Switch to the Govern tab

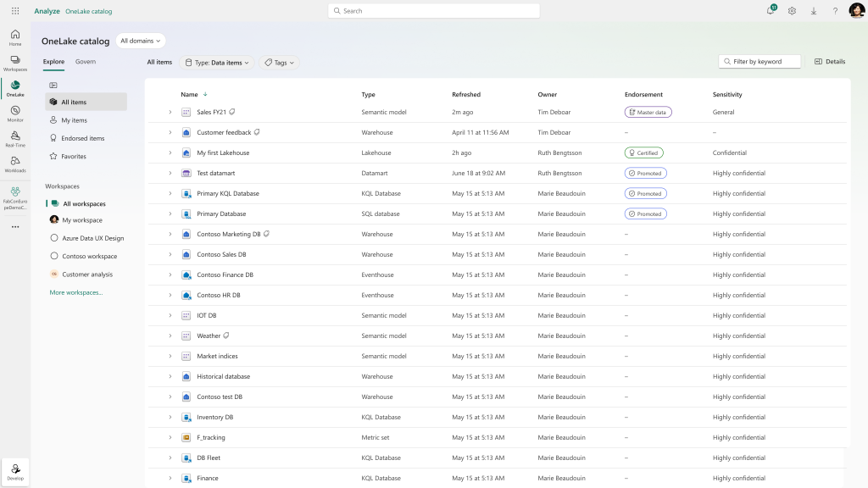[x=85, y=62]
